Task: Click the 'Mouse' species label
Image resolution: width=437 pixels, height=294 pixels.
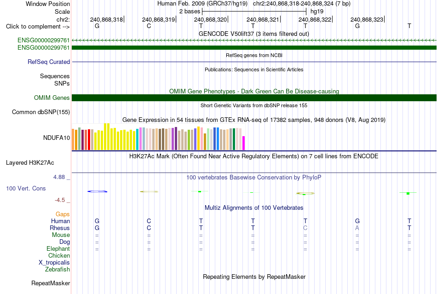Action: (x=61, y=235)
